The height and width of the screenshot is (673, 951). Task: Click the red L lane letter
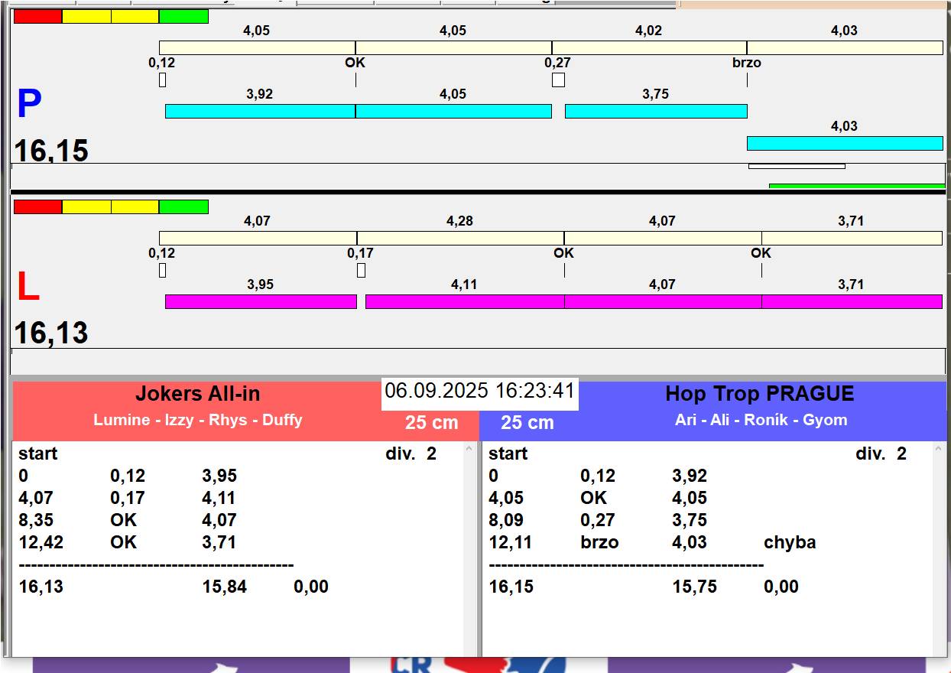point(28,288)
